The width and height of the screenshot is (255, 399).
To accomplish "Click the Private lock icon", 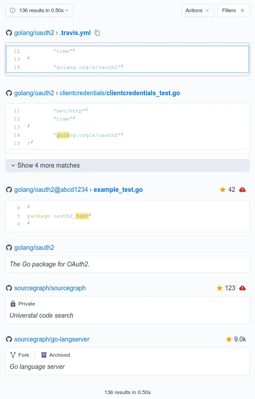I will (13, 304).
